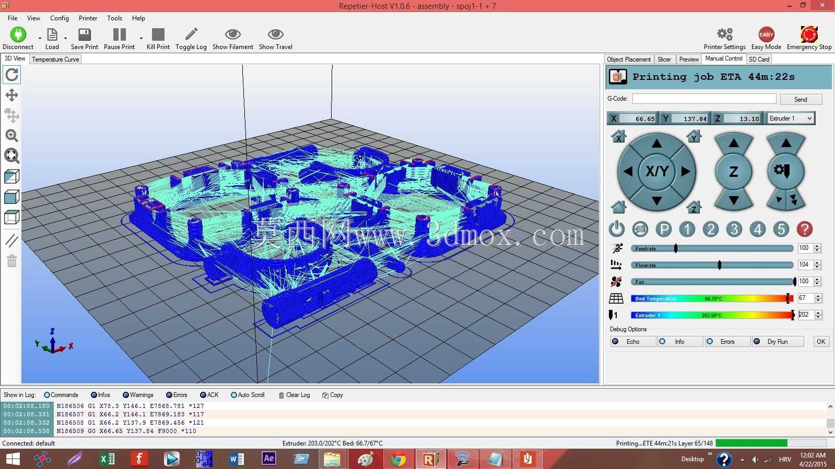Decrease the Fan percentage spinner

818,284
